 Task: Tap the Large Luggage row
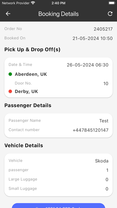[x=59, y=179]
